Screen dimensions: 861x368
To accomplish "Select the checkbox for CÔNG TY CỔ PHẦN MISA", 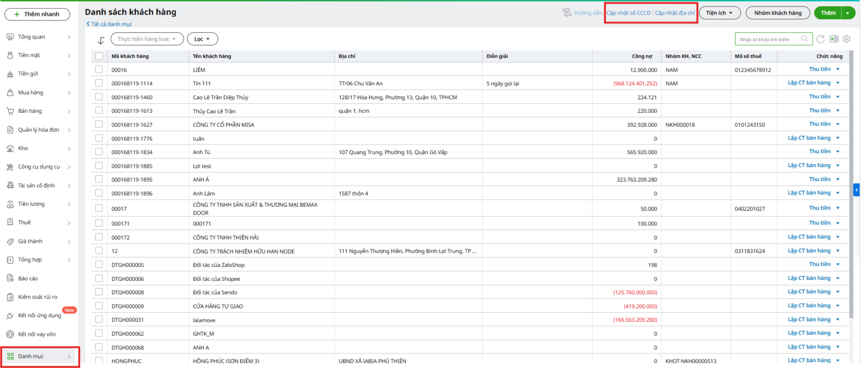I will 99,124.
